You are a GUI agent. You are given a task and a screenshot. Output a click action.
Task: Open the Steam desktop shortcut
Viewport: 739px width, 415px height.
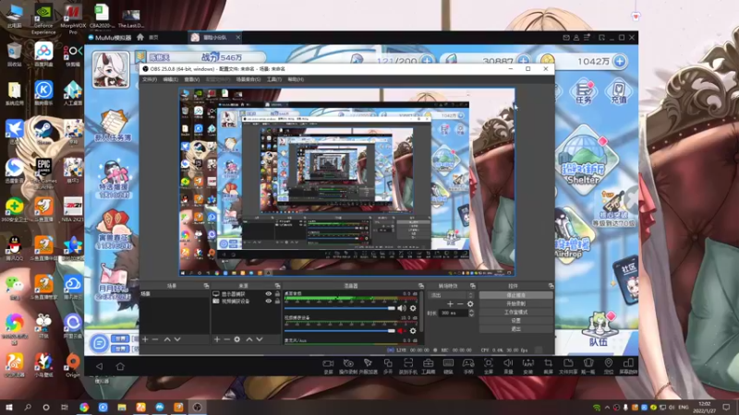[43, 133]
